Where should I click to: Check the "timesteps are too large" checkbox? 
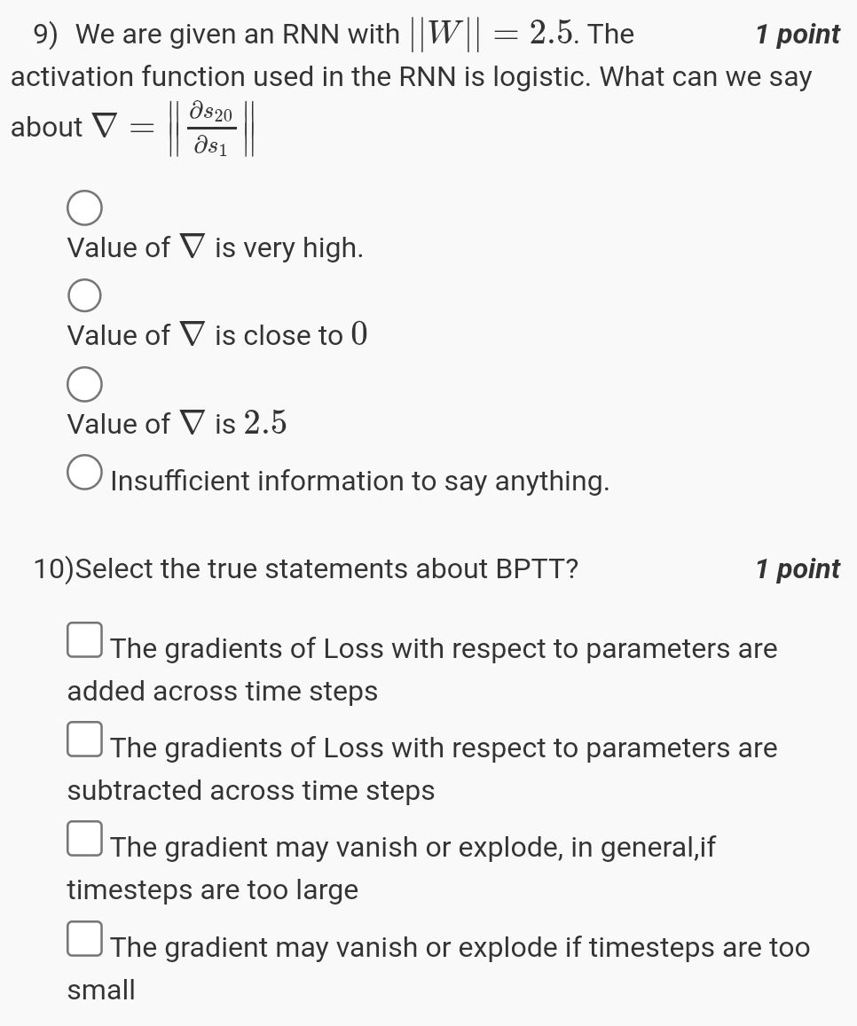click(x=83, y=839)
